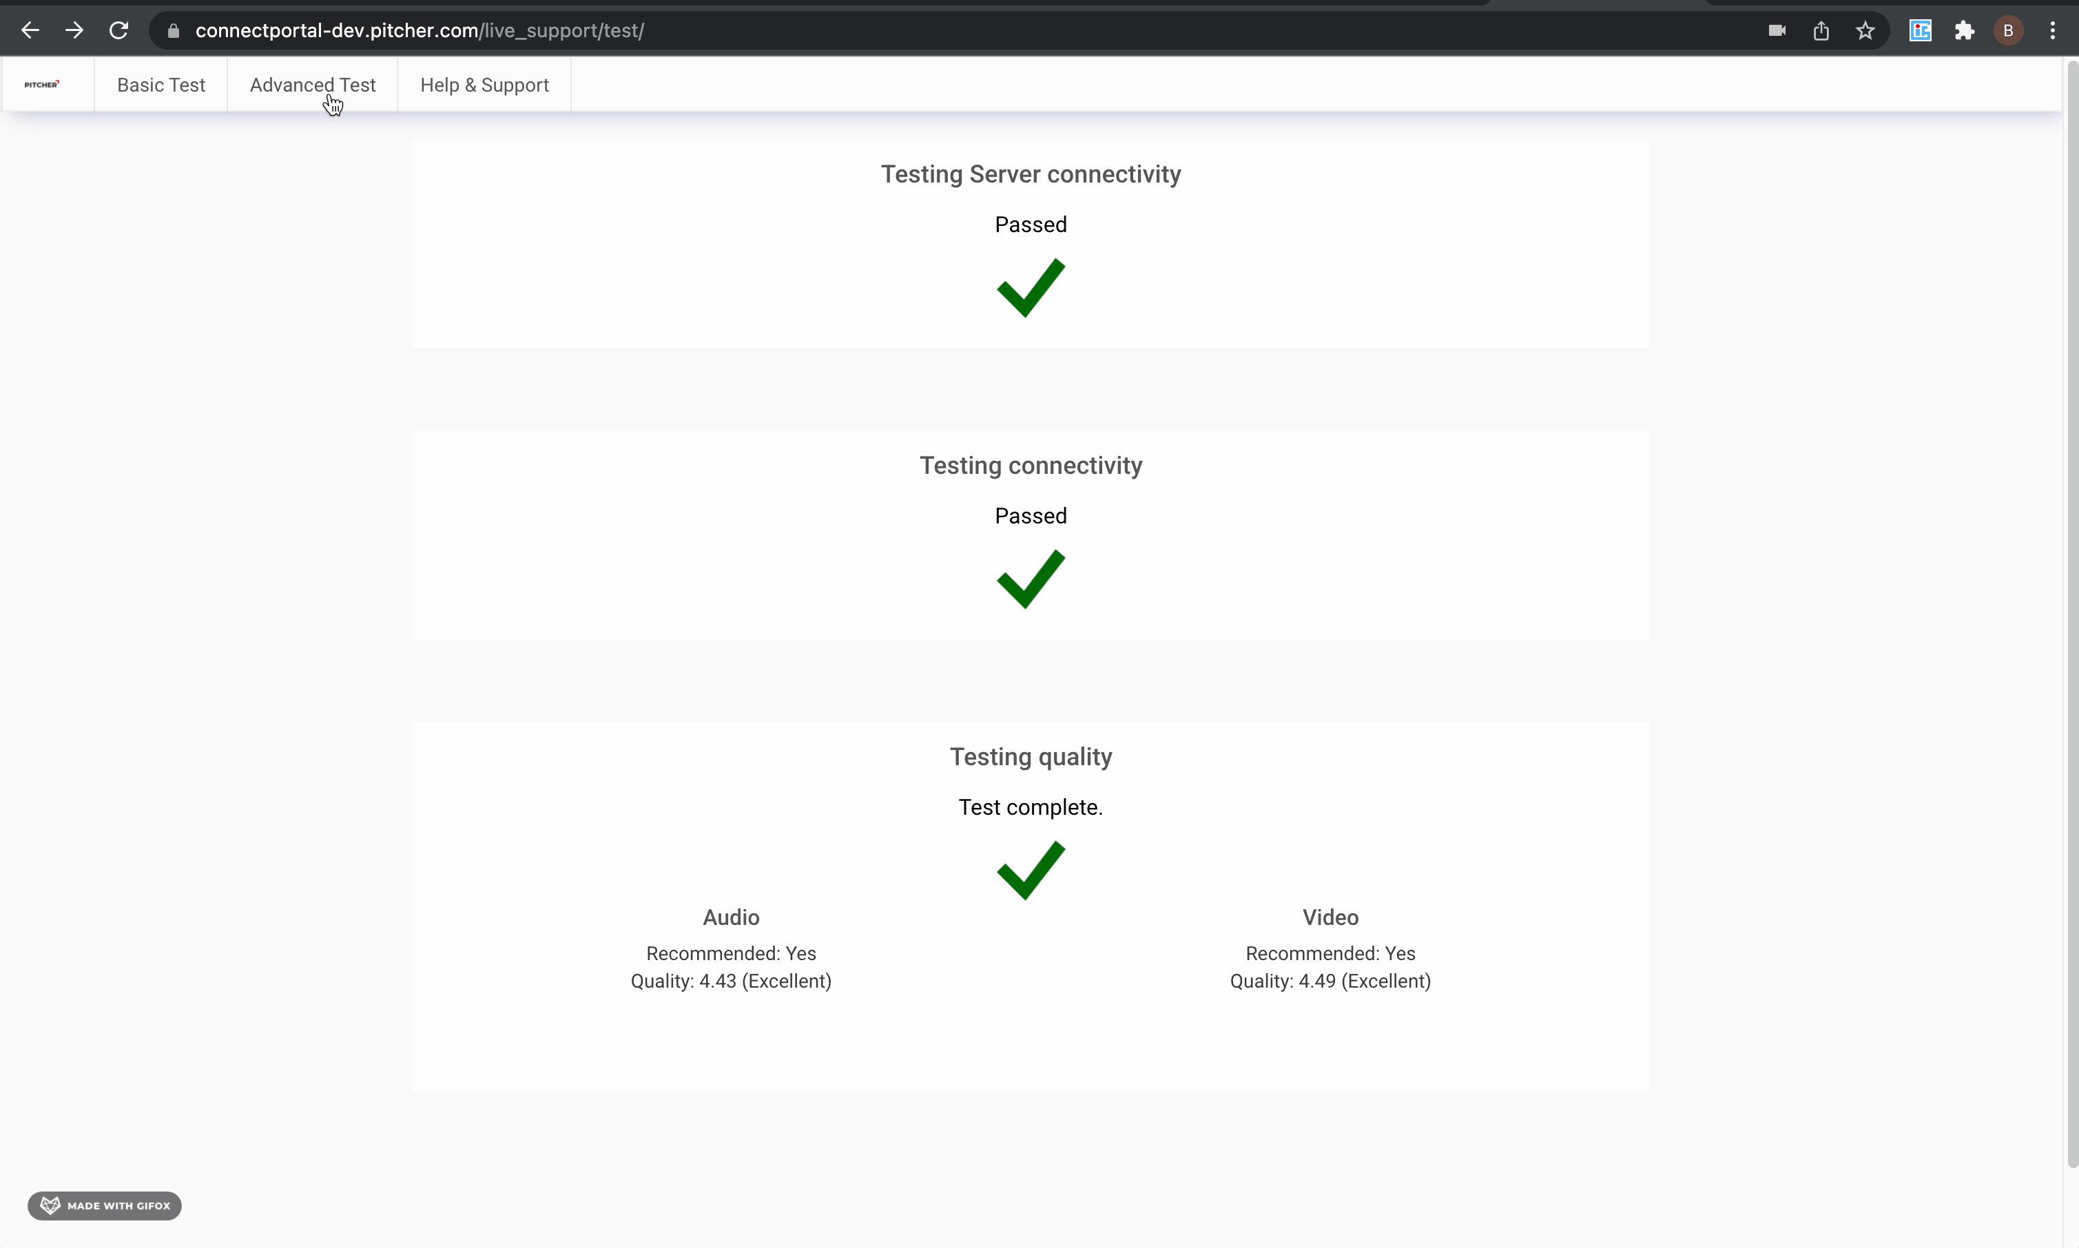Click the browser forward arrow
Screen dimensions: 2079x1248
[x=74, y=31]
